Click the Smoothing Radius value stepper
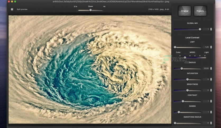The width and height of the screenshot is (221, 128). [211, 123]
